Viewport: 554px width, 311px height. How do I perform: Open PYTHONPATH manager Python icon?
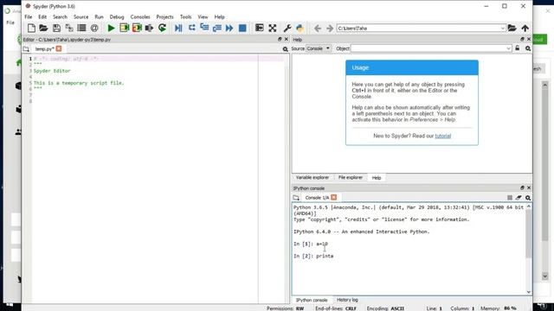coord(300,28)
